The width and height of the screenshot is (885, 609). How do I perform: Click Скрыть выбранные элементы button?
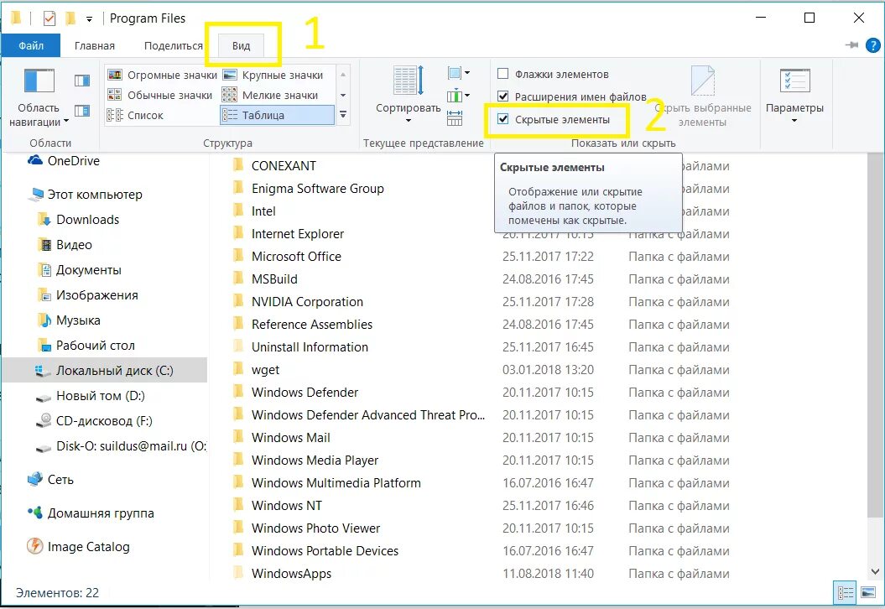(x=703, y=96)
